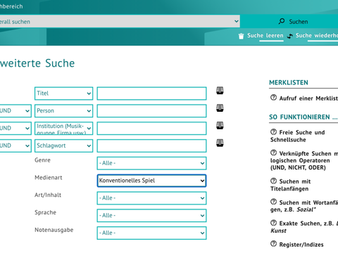Click help icon next to Register/Indizes
The width and height of the screenshot is (338, 253).
click(x=273, y=244)
